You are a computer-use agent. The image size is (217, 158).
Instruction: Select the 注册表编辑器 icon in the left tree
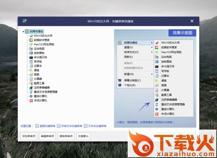[x=31, y=87]
